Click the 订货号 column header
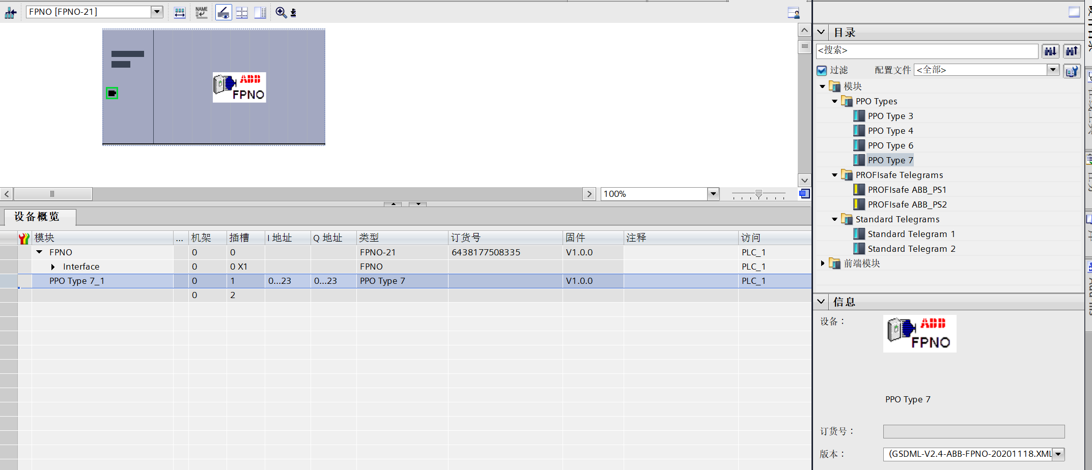 [506, 238]
